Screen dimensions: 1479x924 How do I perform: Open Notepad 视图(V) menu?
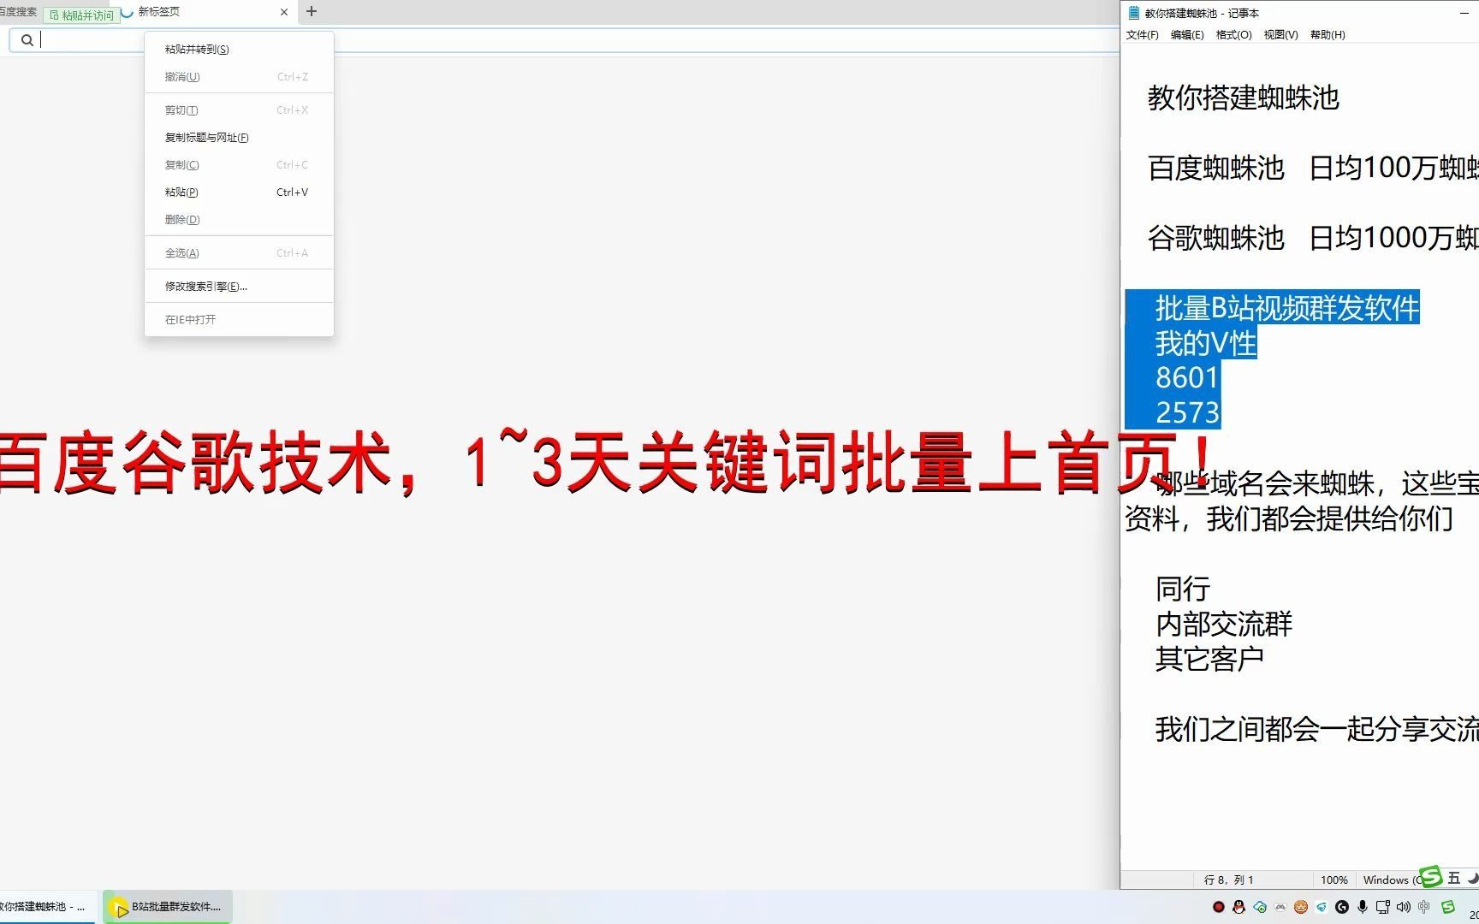(1280, 35)
